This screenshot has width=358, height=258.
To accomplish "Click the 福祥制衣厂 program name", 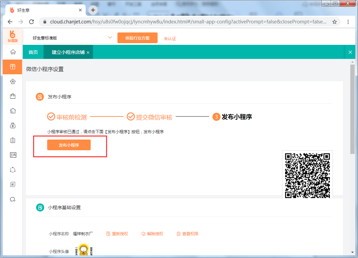I will tap(83, 234).
